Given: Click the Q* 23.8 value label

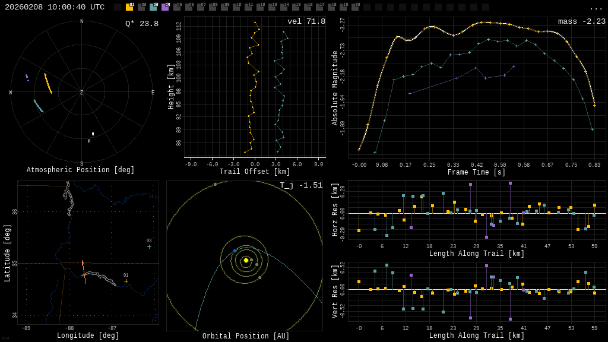Looking at the screenshot, I should [141, 24].
